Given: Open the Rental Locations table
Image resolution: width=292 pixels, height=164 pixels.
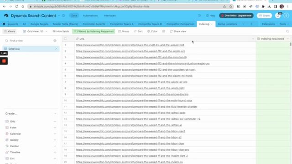Looking at the screenshot, I should click(x=227, y=24).
